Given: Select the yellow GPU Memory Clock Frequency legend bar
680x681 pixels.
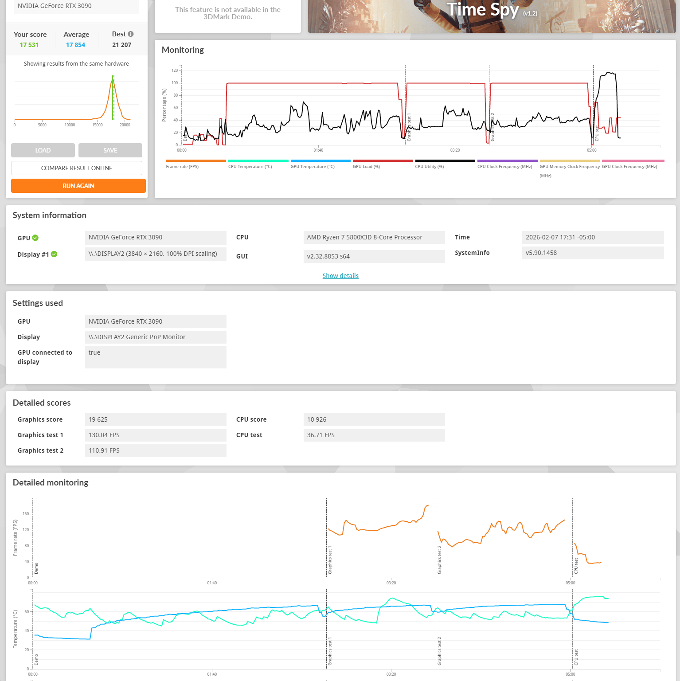Looking at the screenshot, I should point(570,160).
